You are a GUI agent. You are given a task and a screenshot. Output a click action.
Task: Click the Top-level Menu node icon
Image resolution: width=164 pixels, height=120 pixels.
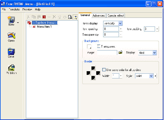29,23
